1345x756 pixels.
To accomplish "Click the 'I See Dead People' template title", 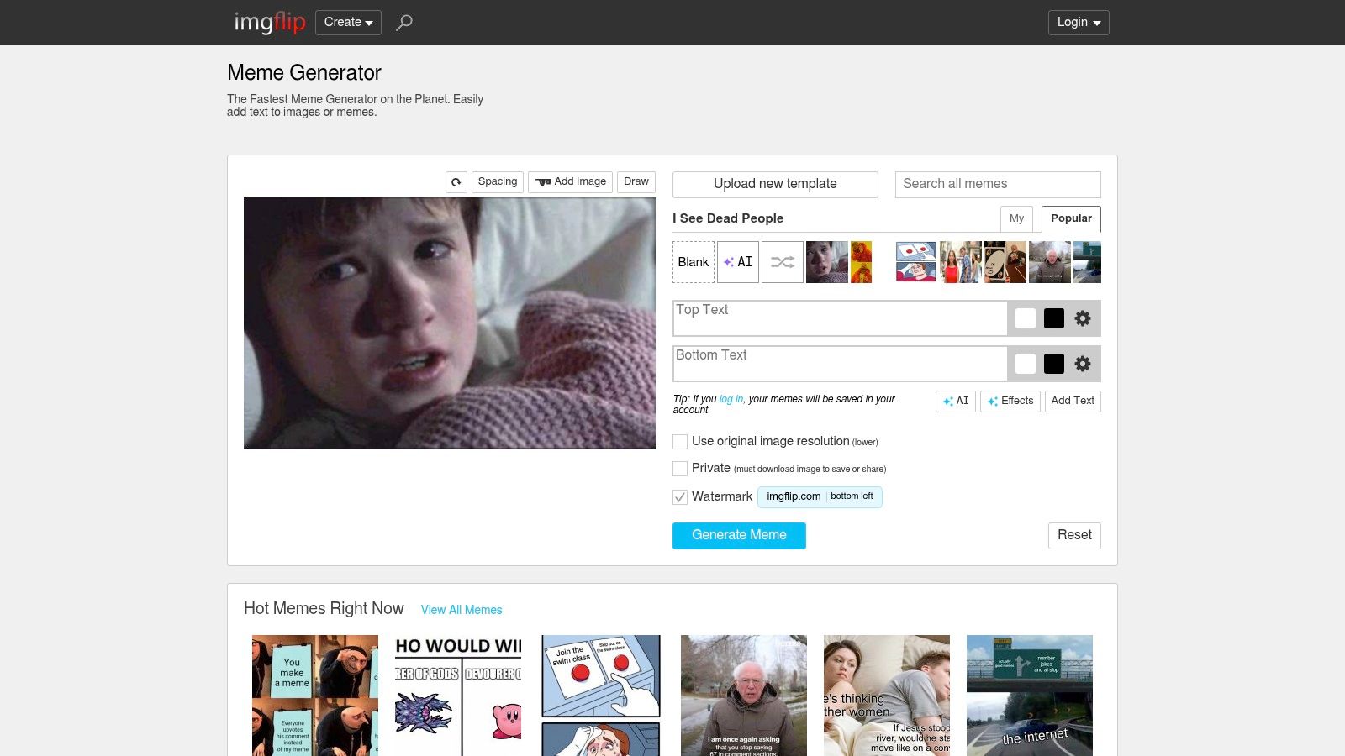I will click(x=728, y=218).
